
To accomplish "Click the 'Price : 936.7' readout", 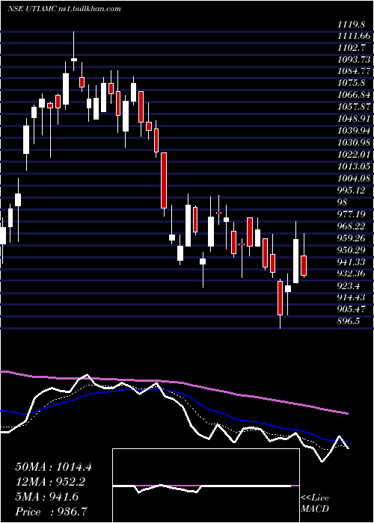I will [x=52, y=513].
